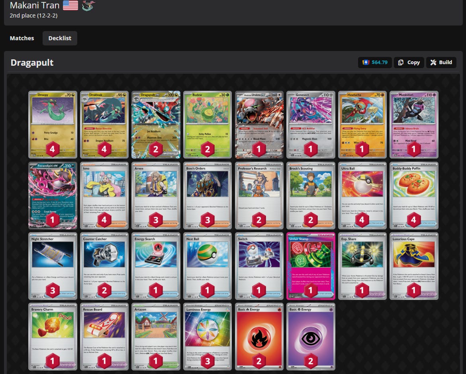Open the Ultra Ball card
466x374 pixels.
(362, 195)
